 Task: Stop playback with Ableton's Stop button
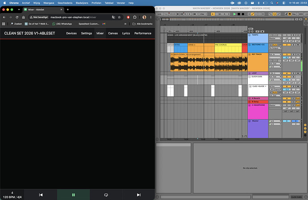[x=239, y=14]
